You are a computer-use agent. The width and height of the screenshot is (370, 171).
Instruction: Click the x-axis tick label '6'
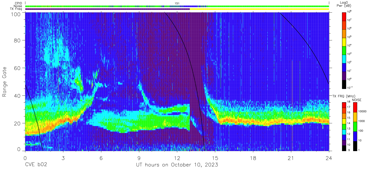coord(101,158)
